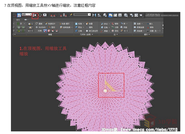Viewport: 185px width, 134px height.
Task: Select the constrain-to-face option
Action: click(x=53, y=31)
